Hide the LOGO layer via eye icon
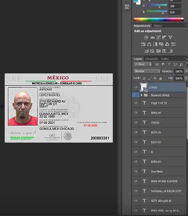Screen dimensions: 188x216 click(x=136, y=88)
